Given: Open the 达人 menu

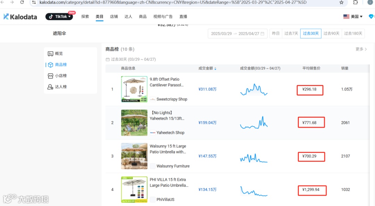Looking at the screenshot, I should [128, 17].
